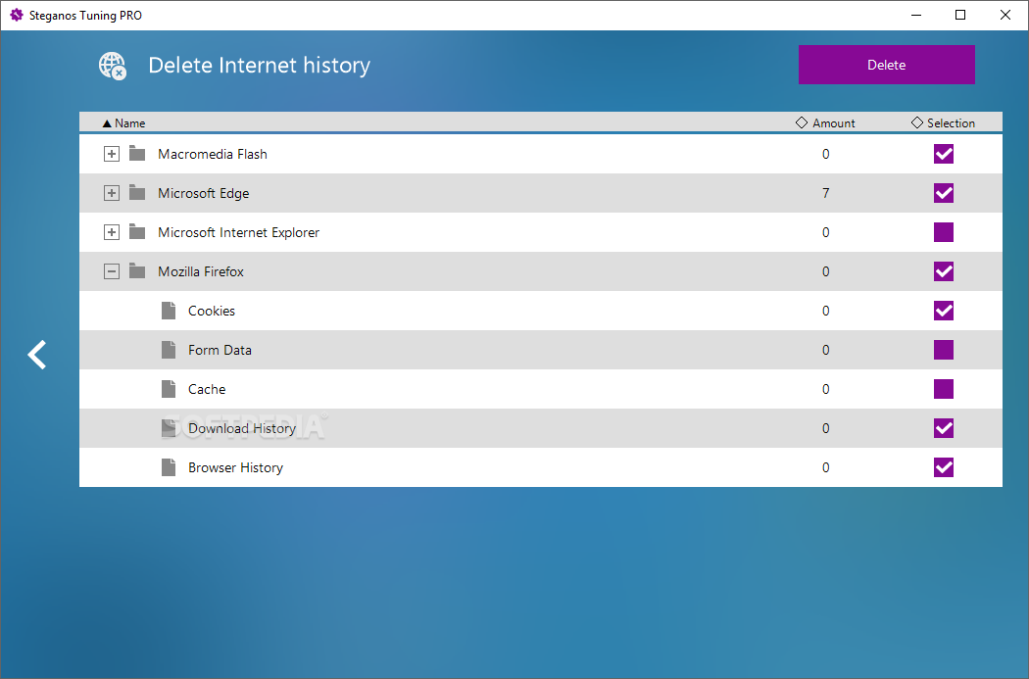Uncheck the Microsoft Edge selection checkbox
1029x679 pixels.
943,193
